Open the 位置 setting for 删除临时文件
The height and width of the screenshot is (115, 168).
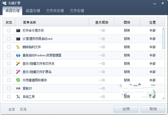(153, 47)
